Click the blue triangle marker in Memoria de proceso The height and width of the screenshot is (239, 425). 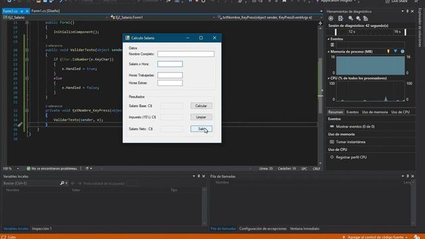(x=396, y=51)
